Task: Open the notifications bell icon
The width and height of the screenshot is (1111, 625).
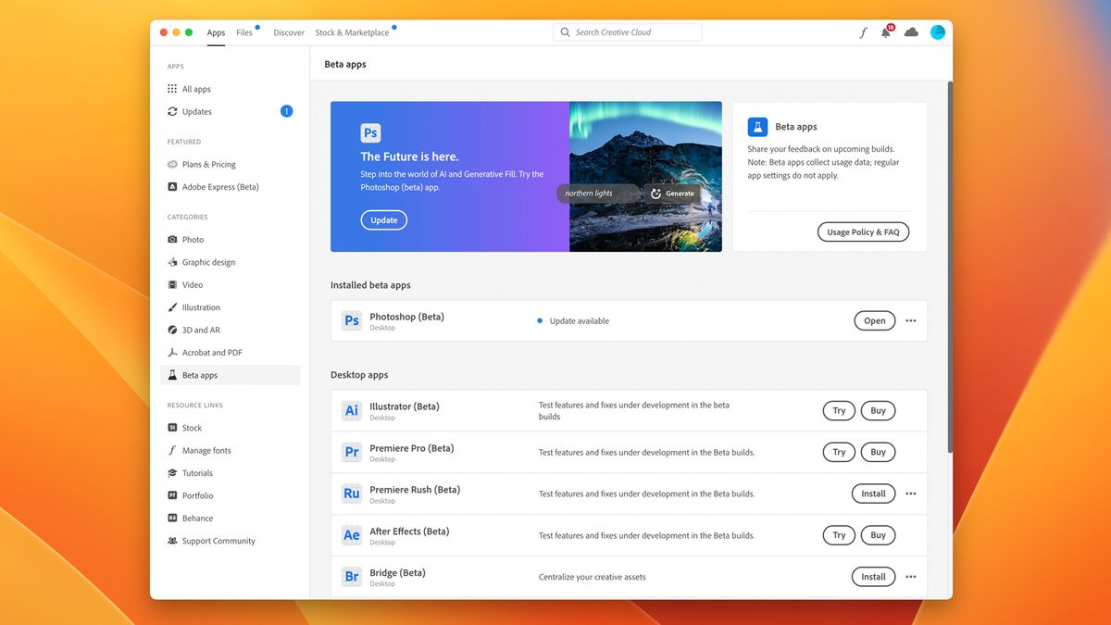Action: tap(886, 32)
